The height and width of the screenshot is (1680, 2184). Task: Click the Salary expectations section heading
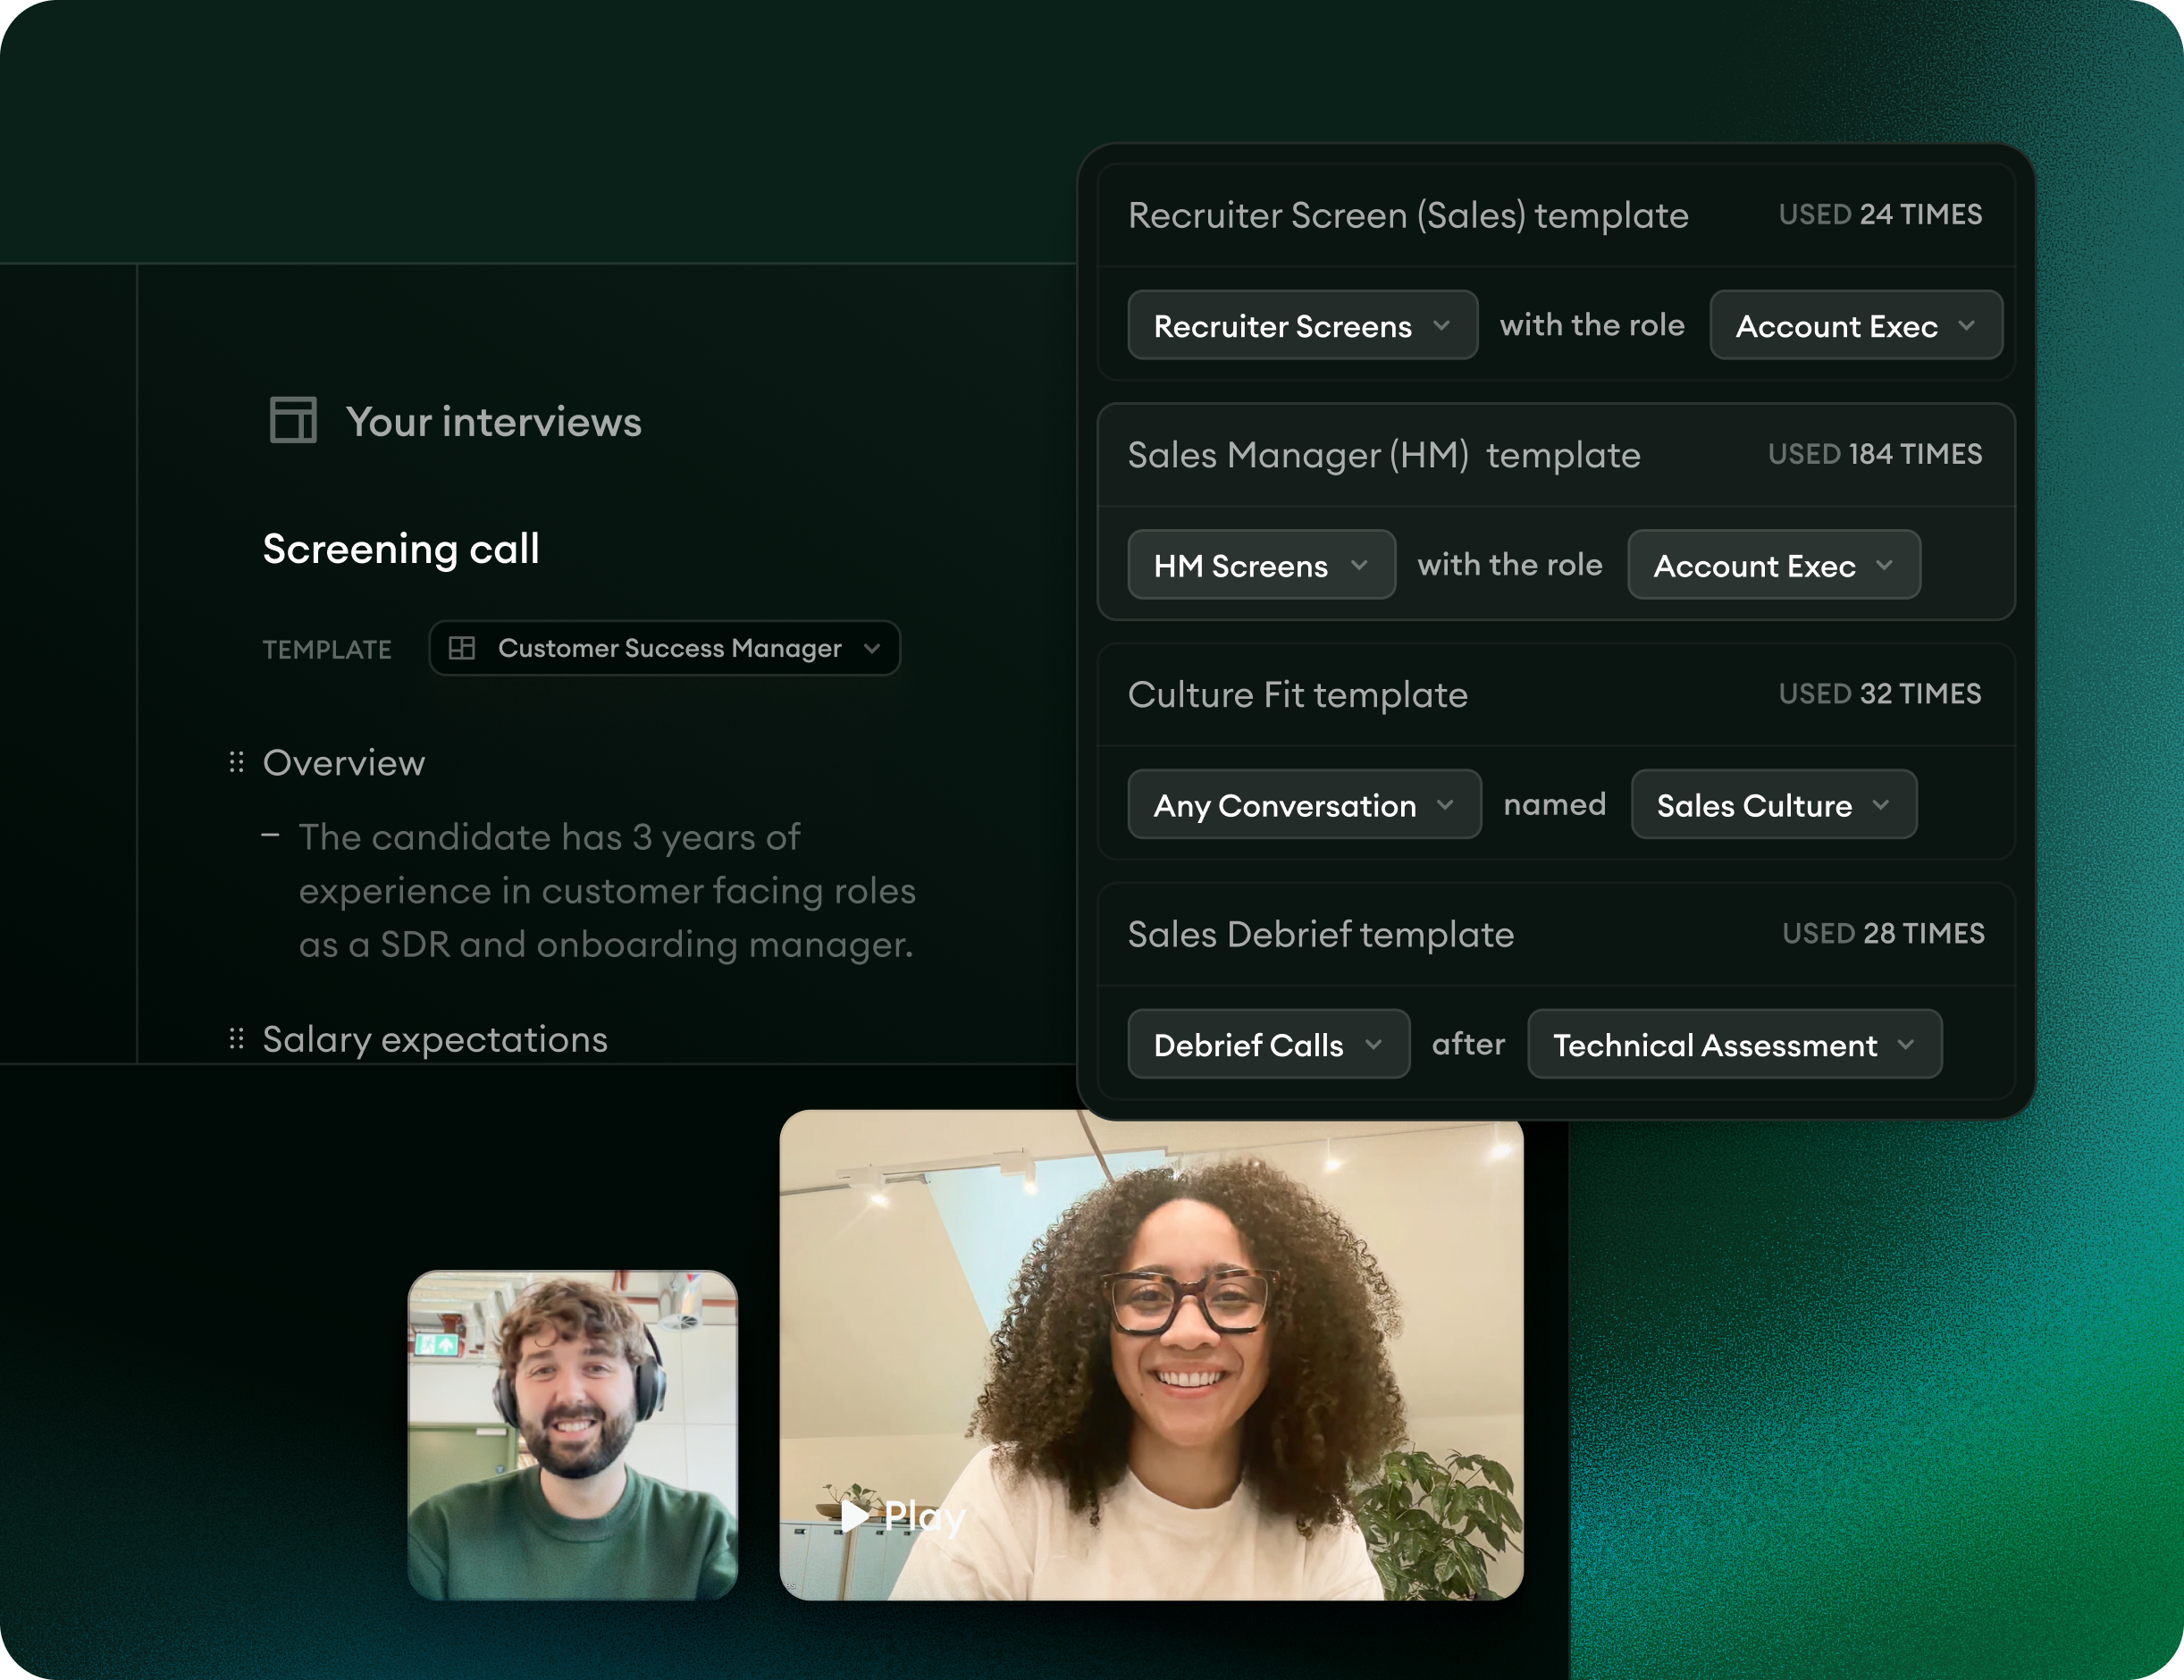[x=435, y=1039]
